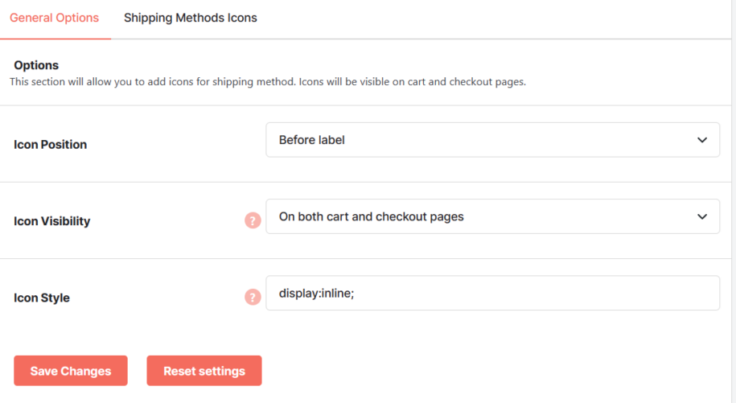Click the Options section heading

pos(36,65)
